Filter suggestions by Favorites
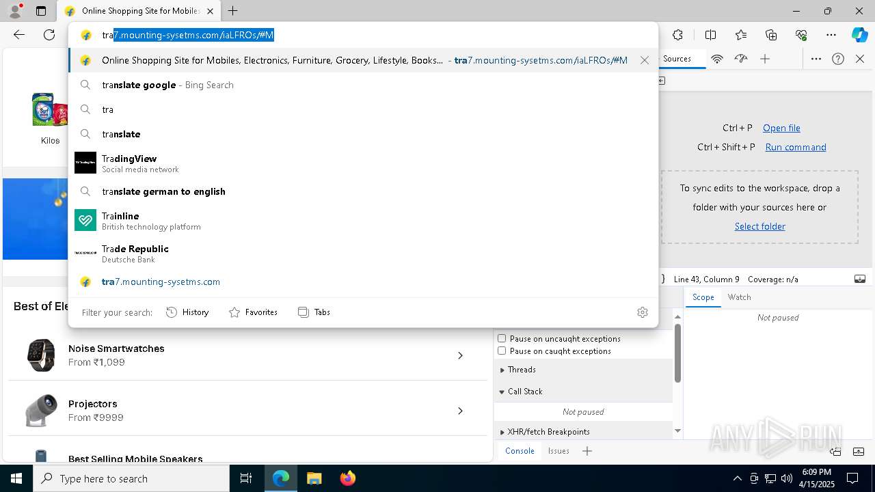The image size is (875, 492). click(x=253, y=312)
